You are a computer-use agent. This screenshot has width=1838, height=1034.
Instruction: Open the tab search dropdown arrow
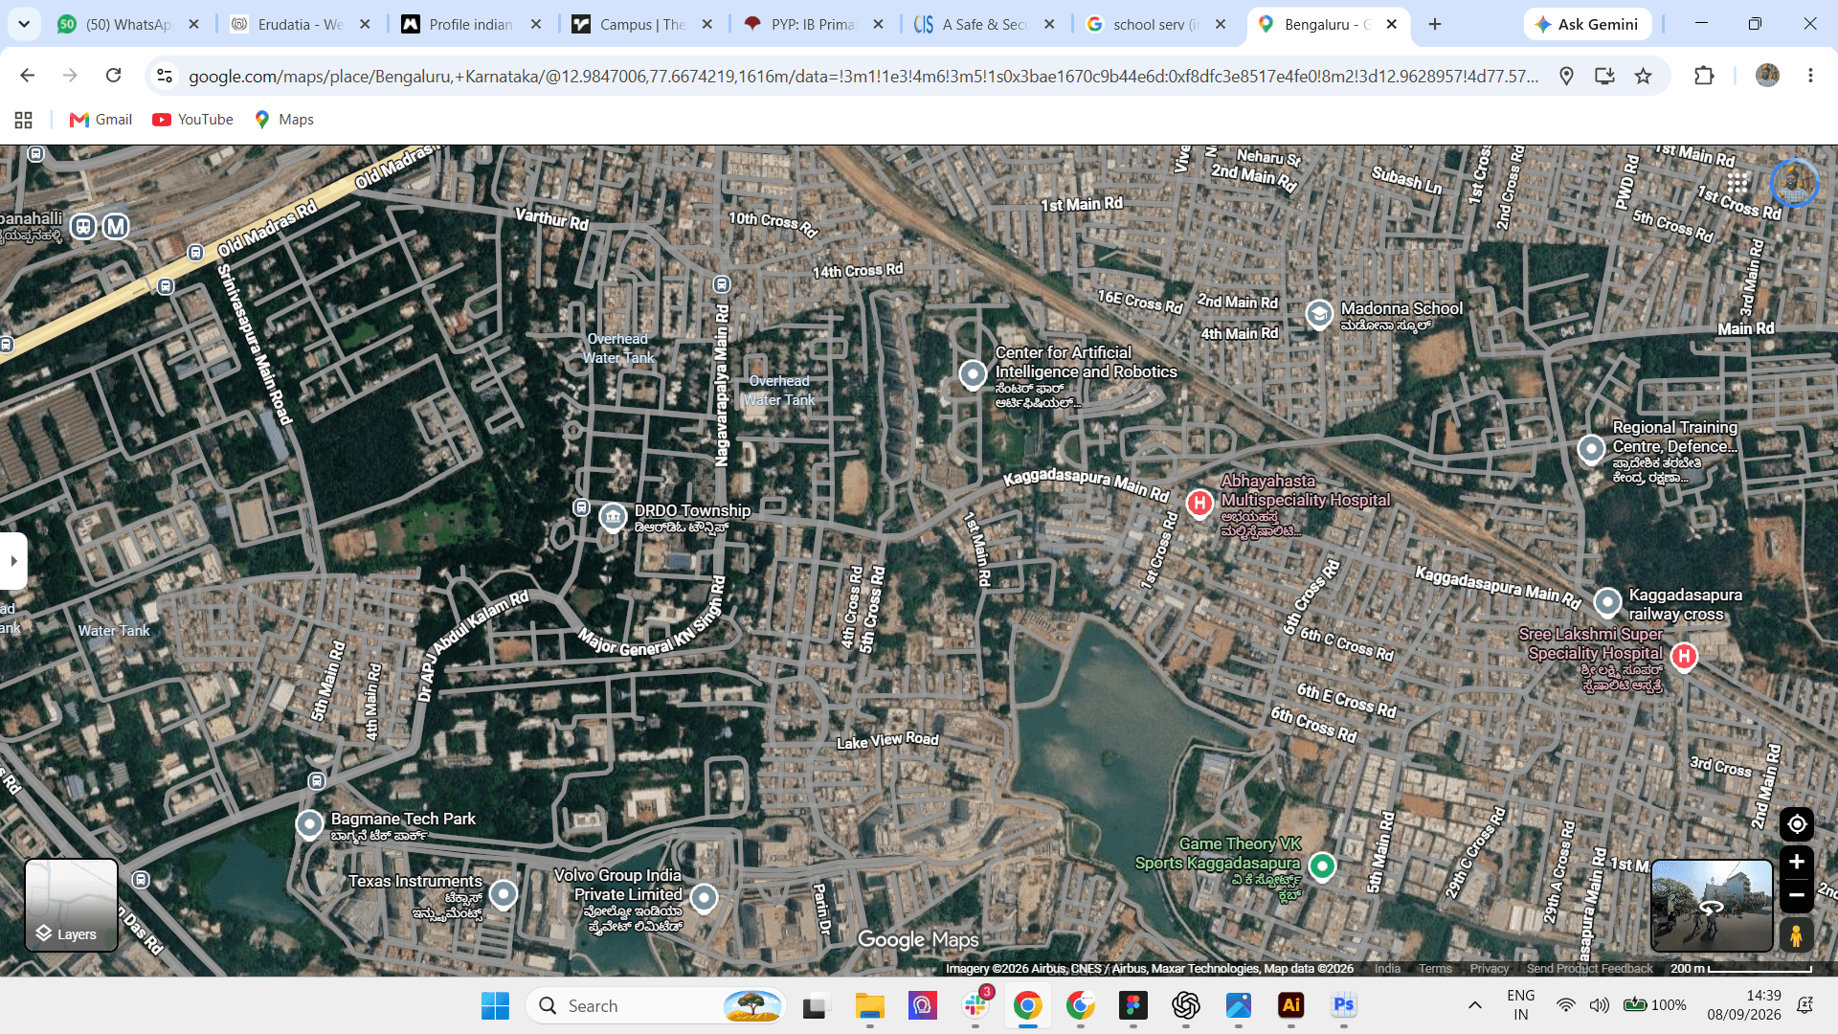coord(24,24)
